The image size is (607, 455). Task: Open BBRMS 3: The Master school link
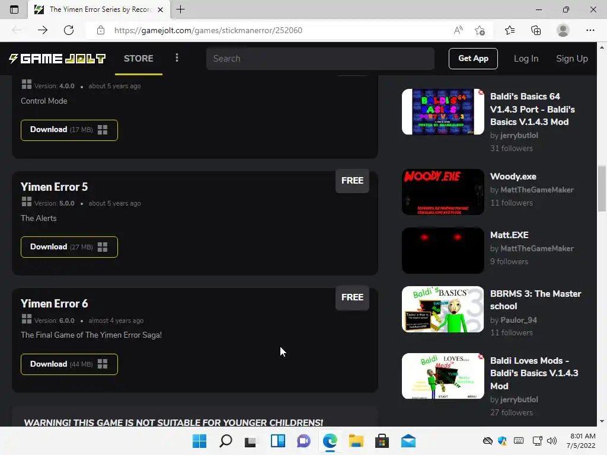(x=535, y=300)
